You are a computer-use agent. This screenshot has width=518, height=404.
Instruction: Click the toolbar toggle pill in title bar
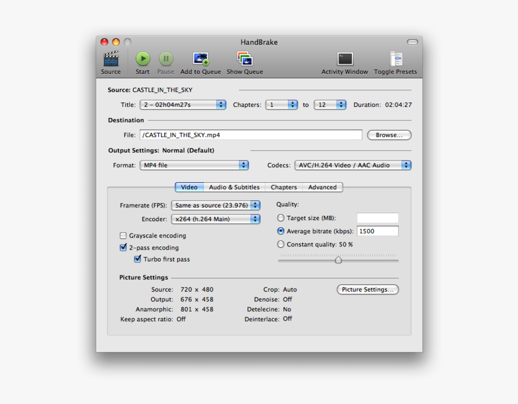412,42
